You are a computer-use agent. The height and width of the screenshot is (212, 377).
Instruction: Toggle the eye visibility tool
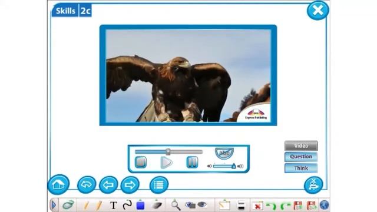[202, 205]
